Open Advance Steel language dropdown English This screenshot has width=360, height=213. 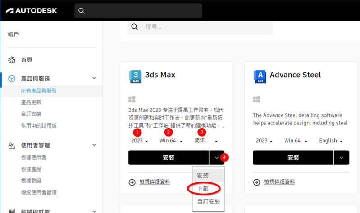(331, 141)
